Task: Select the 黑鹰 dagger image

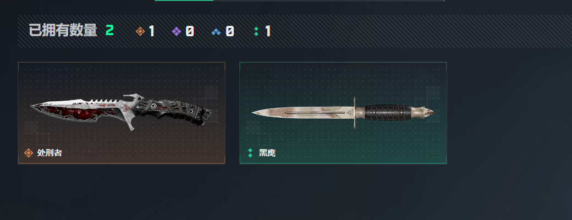Action: click(x=343, y=112)
